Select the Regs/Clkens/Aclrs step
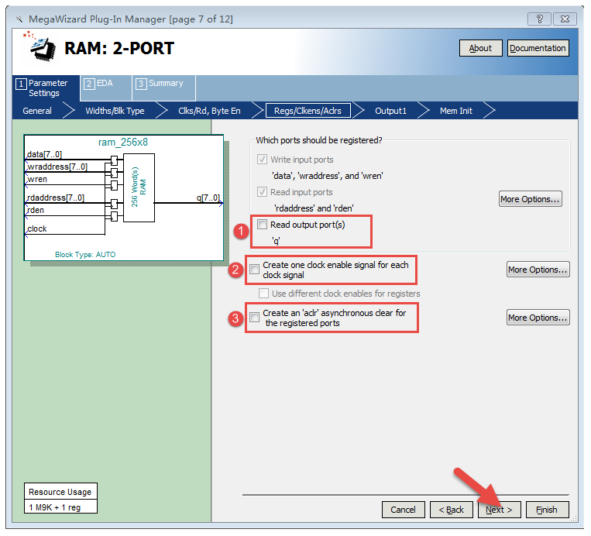Image resolution: width=591 pixels, height=536 pixels. (308, 111)
